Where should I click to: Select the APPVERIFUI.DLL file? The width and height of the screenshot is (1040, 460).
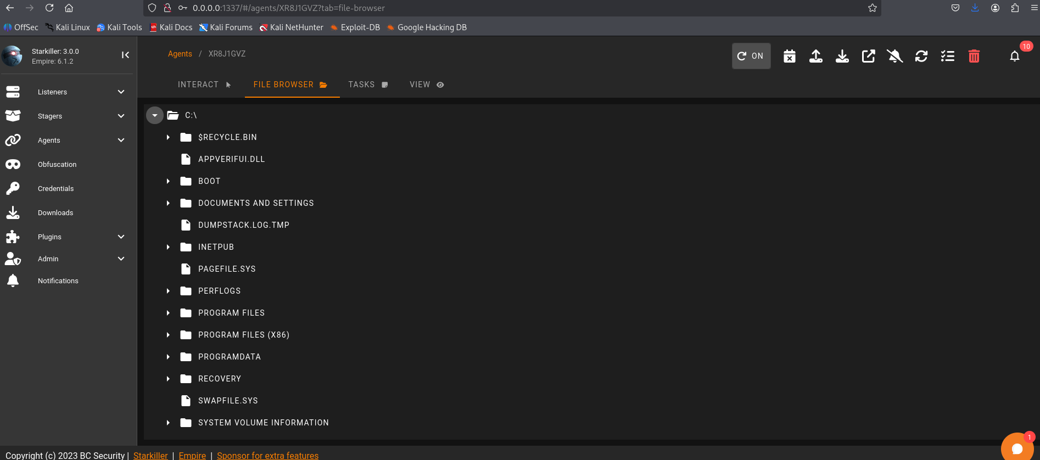[x=231, y=159]
